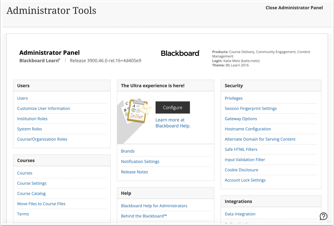334x226 pixels.
Task: View the Release Notes
Action: 134,172
